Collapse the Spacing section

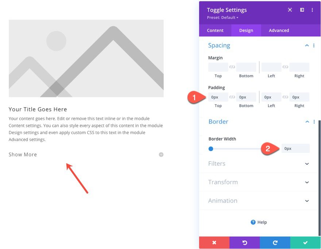(x=307, y=45)
